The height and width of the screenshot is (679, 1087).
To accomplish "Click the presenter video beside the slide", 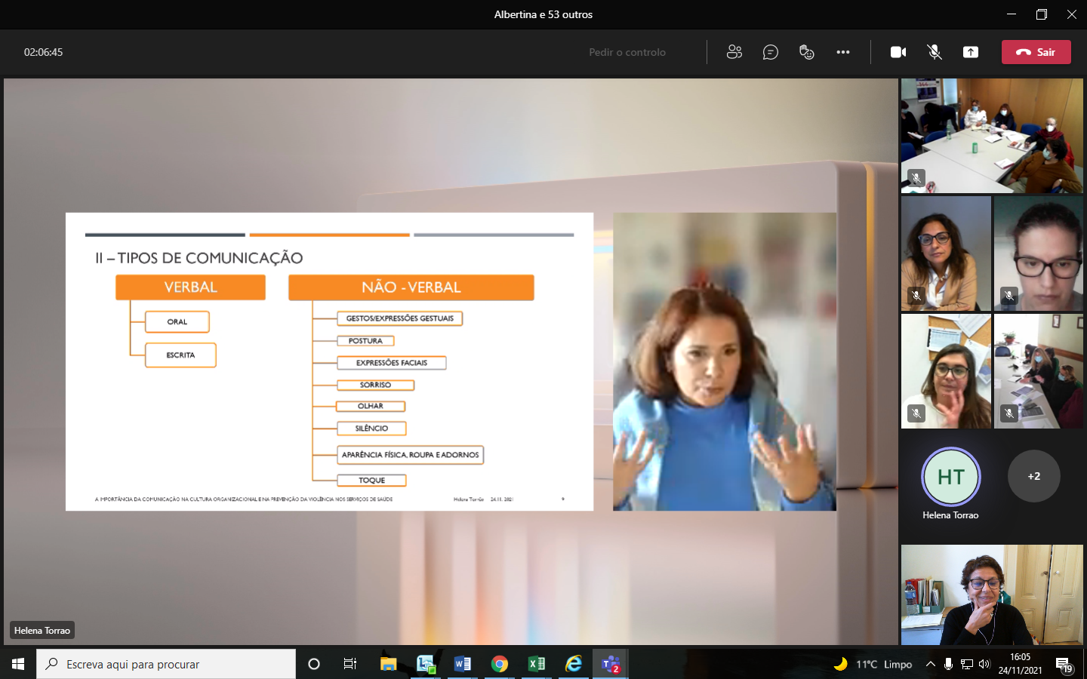I will click(725, 361).
